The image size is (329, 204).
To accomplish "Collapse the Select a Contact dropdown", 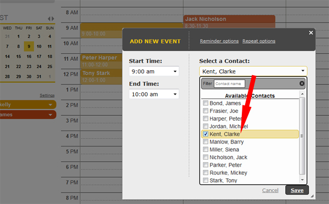I will [x=253, y=71].
